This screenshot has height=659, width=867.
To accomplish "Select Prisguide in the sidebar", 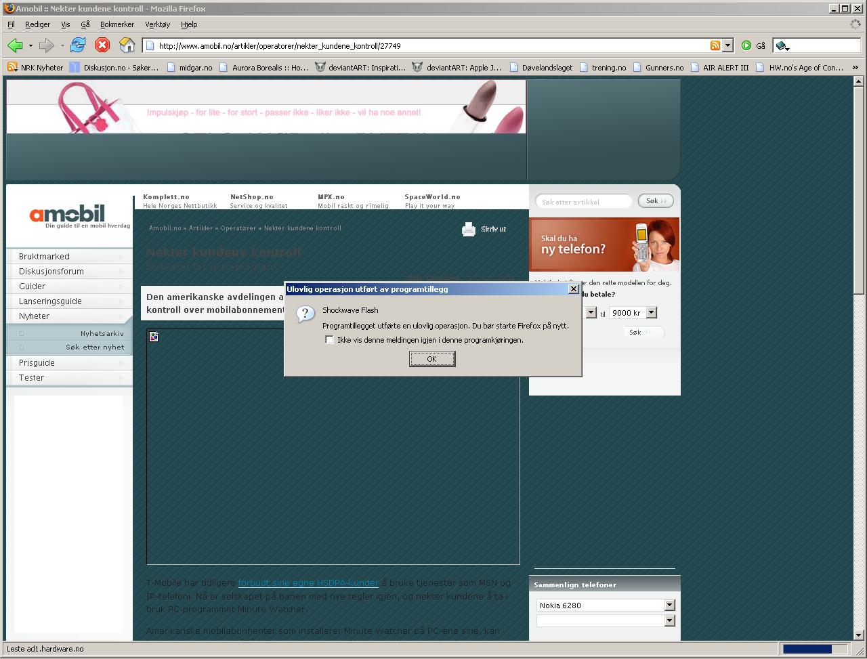I will tap(70, 362).
